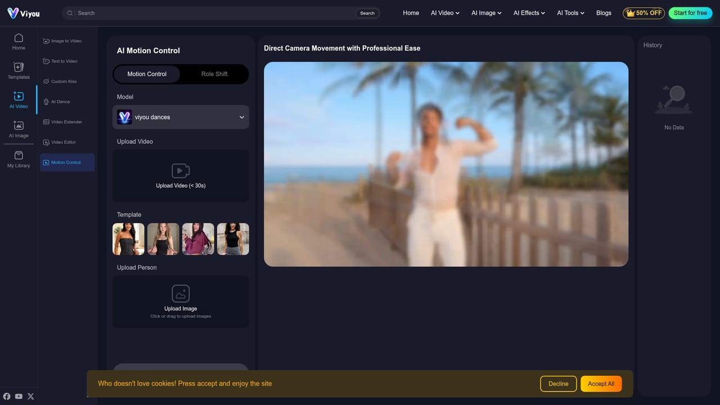Expand the AI Effects top menu
Image resolution: width=720 pixels, height=405 pixels.
coord(529,13)
